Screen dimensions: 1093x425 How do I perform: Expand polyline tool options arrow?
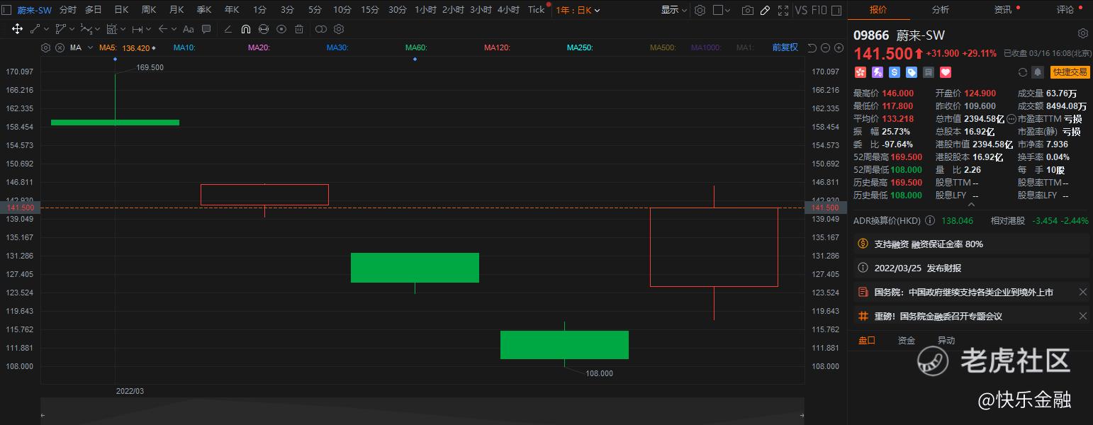pyautogui.click(x=72, y=29)
